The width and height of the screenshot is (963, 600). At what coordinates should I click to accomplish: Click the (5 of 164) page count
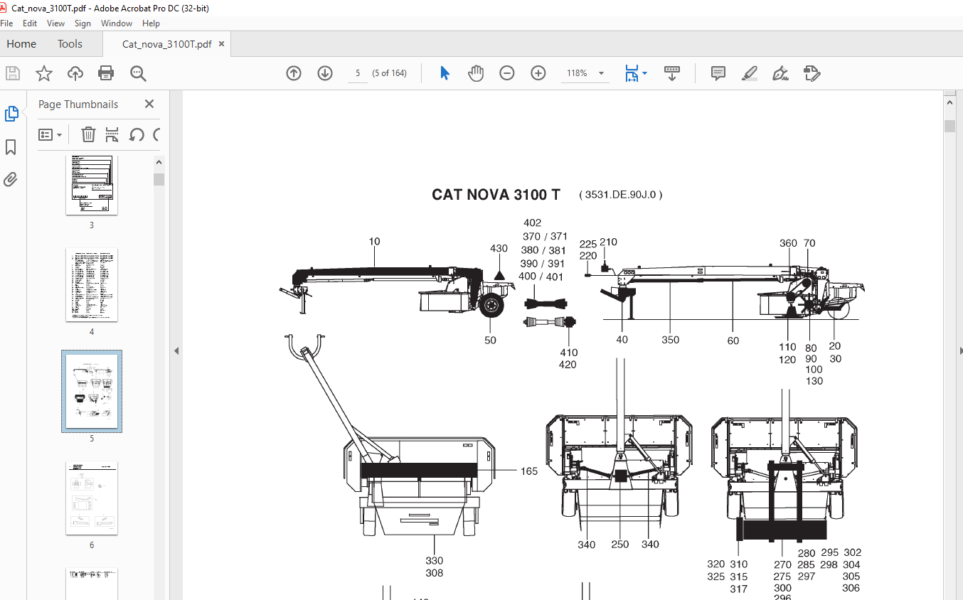coord(390,73)
